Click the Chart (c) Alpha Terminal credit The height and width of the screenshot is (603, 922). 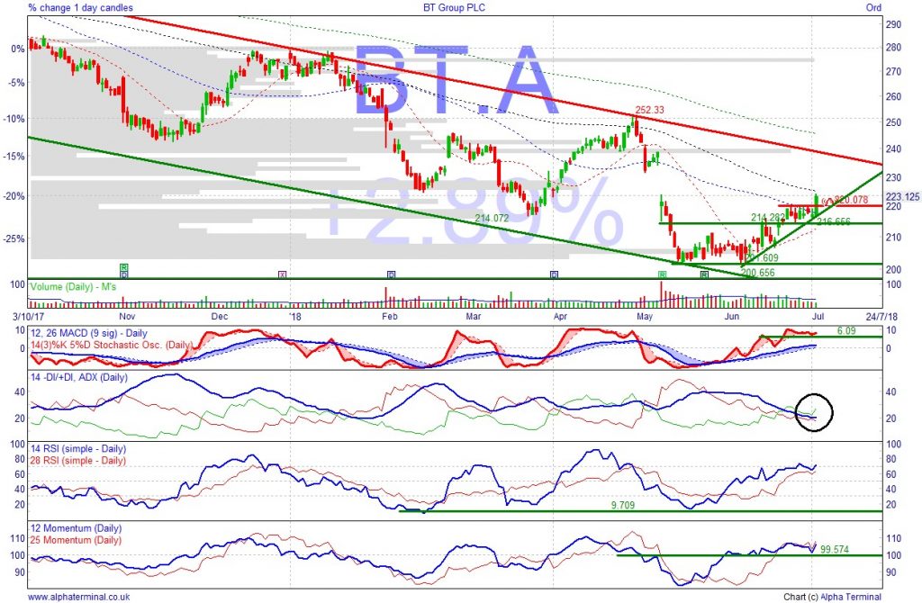coord(832,597)
